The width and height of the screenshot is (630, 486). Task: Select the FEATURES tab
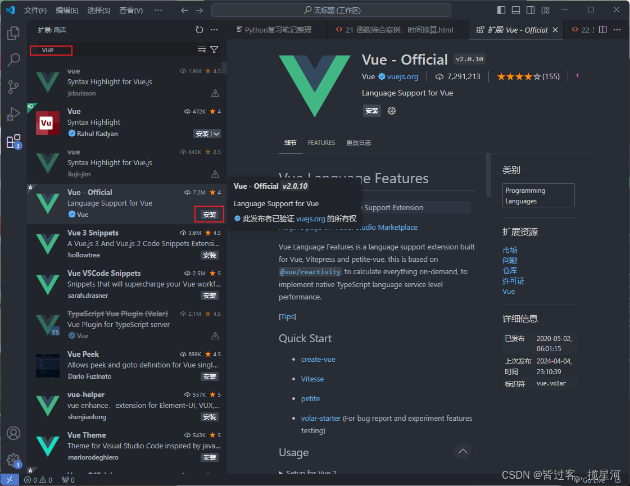(x=321, y=143)
